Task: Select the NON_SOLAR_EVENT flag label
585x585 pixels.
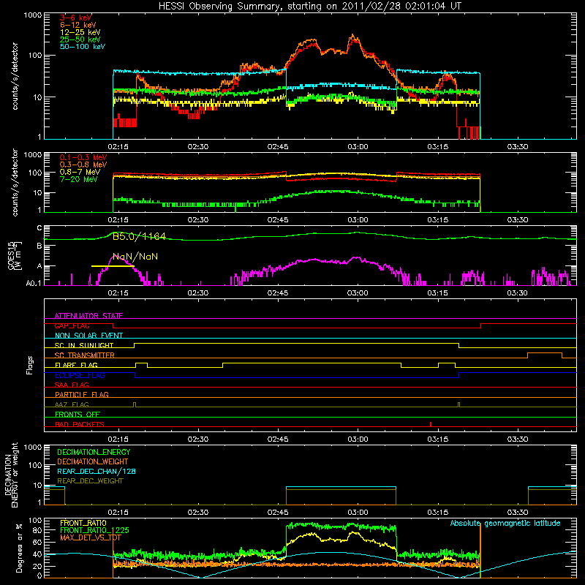Action: tap(88, 336)
